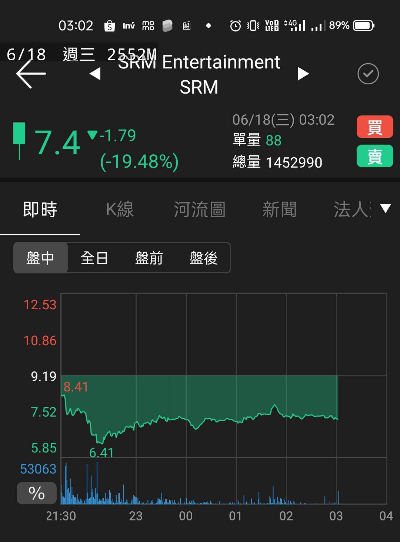Tap the Shopee notification icon in status bar

point(109,26)
